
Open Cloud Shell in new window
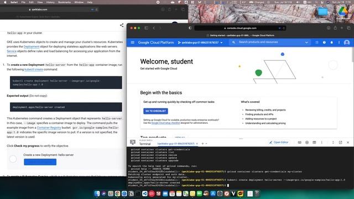point(341,143)
